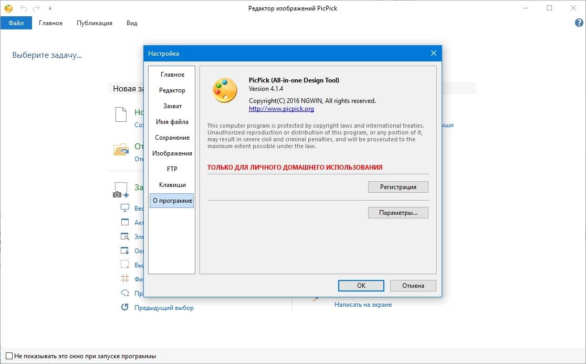Switch to the Главное ribbon tab

(50, 23)
